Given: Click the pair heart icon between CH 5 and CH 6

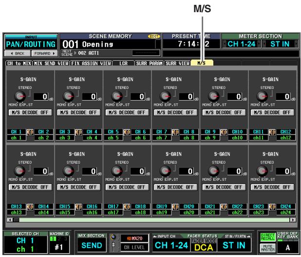Looking at the screenshot, I should click(x=127, y=132).
